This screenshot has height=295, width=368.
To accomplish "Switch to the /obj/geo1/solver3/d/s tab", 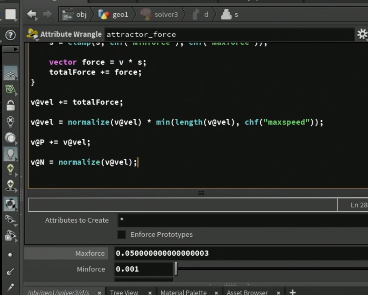I will point(58,292).
